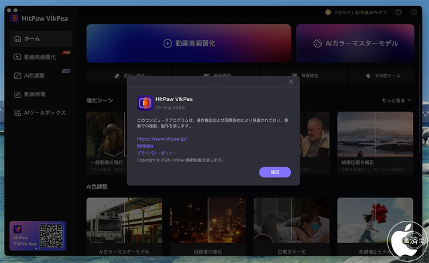Open the 色調補正モデル balloon thumbnail
Screen dimensions: 429x263
375,220
